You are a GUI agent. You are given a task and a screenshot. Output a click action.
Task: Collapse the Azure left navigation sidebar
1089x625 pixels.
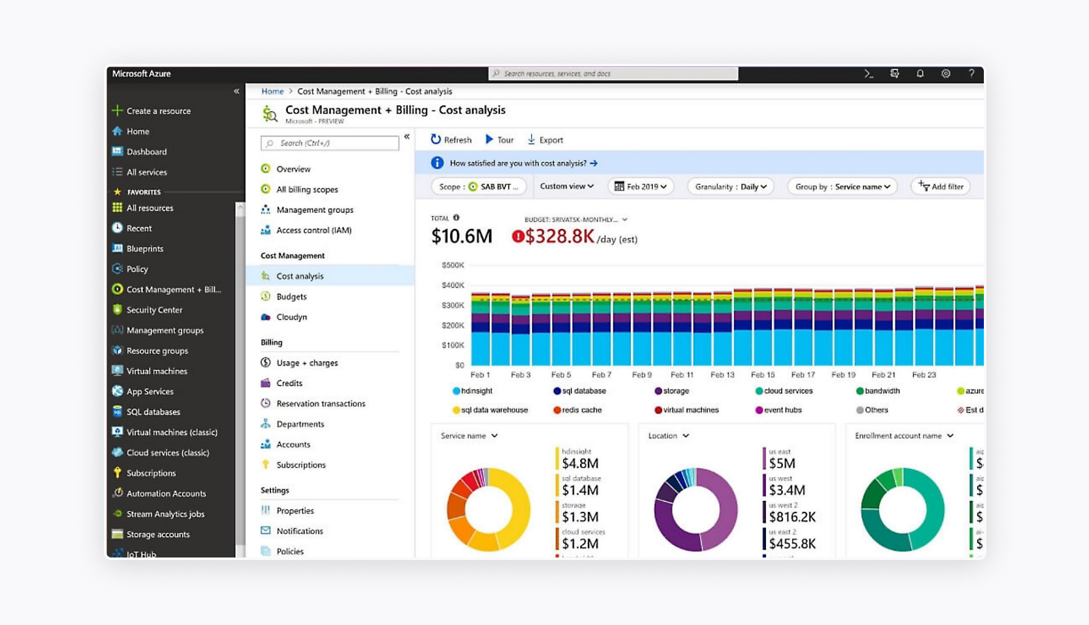point(237,91)
